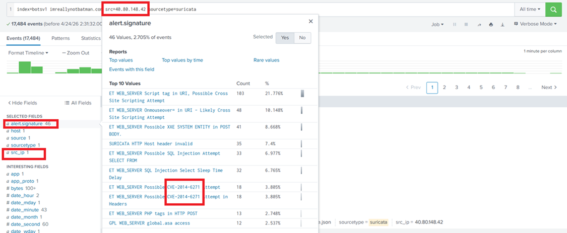The width and height of the screenshot is (567, 233).
Task: Share the search job
Action: click(479, 25)
